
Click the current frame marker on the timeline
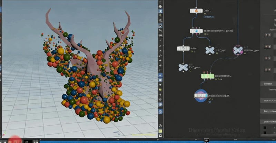[x=207, y=141]
